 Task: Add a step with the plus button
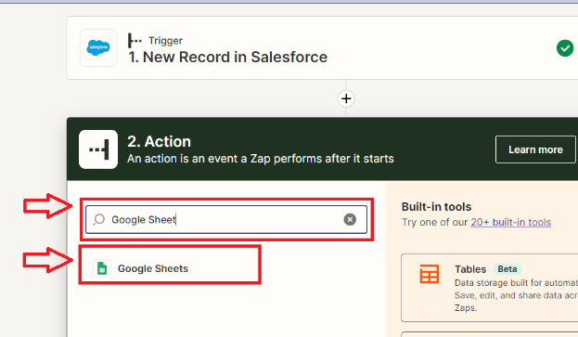coord(346,98)
